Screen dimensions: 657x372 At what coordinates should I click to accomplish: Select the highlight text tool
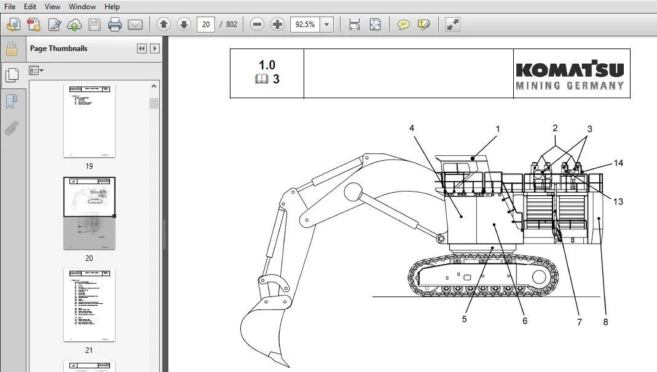[423, 25]
